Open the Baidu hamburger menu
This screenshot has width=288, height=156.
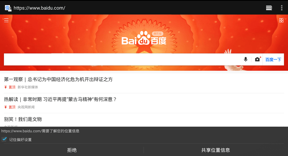click(6, 20)
